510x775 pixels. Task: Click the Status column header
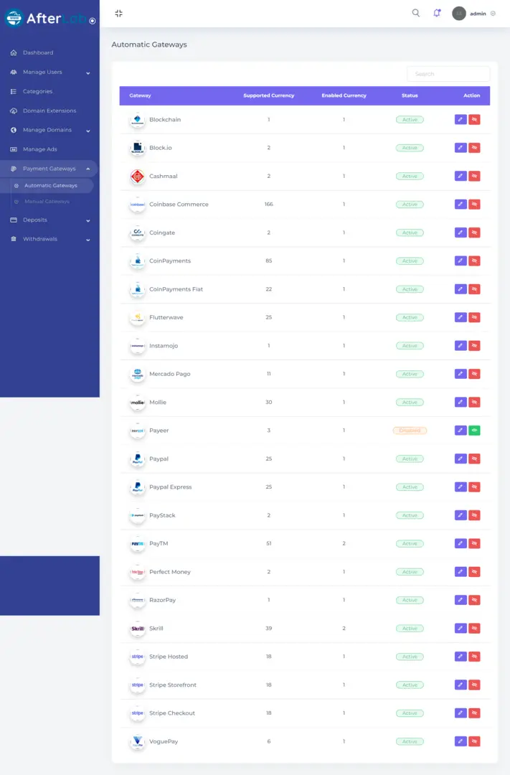coord(410,95)
